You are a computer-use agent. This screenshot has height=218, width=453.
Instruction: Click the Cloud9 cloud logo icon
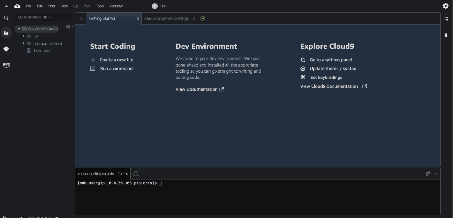(x=17, y=6)
